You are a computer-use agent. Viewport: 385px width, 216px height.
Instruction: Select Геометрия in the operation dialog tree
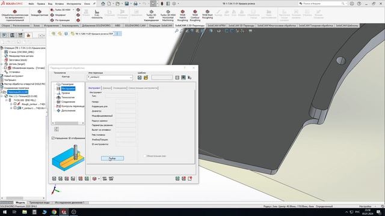click(67, 84)
